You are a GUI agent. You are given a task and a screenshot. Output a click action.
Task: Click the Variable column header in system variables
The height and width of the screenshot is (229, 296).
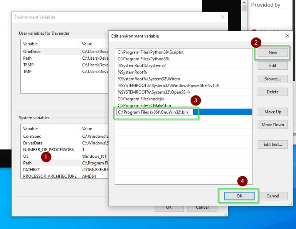pyautogui.click(x=50, y=129)
